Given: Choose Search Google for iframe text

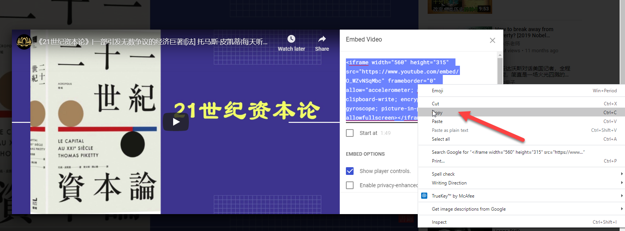Looking at the screenshot, I should coord(521,152).
